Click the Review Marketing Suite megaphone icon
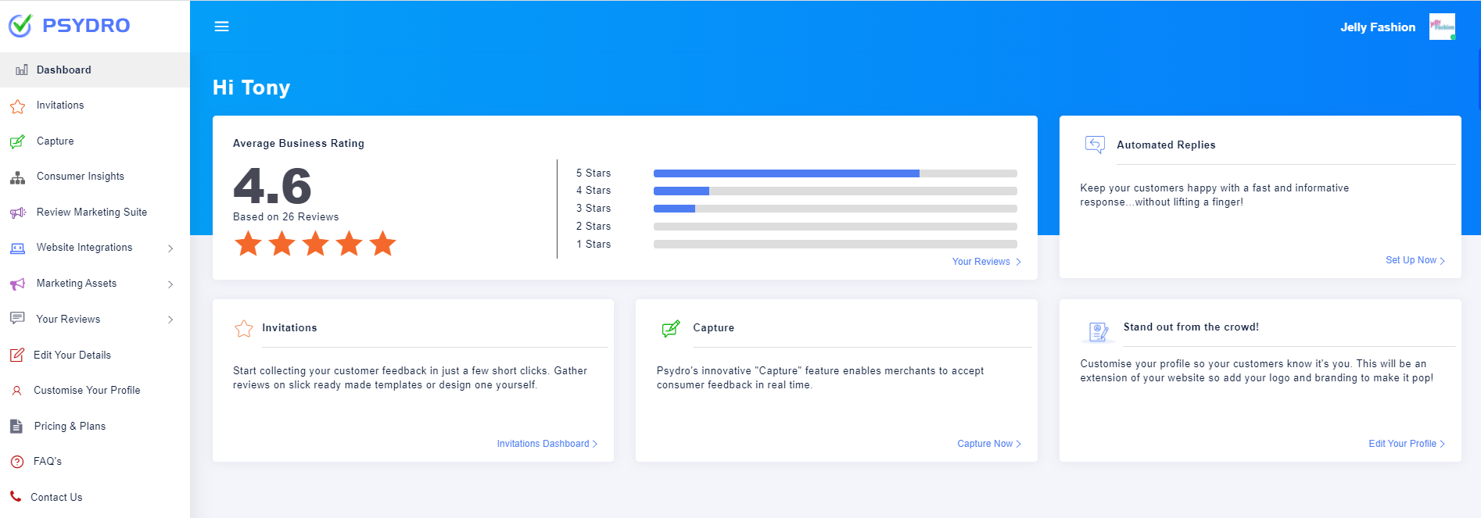This screenshot has width=1481, height=518. coord(17,213)
